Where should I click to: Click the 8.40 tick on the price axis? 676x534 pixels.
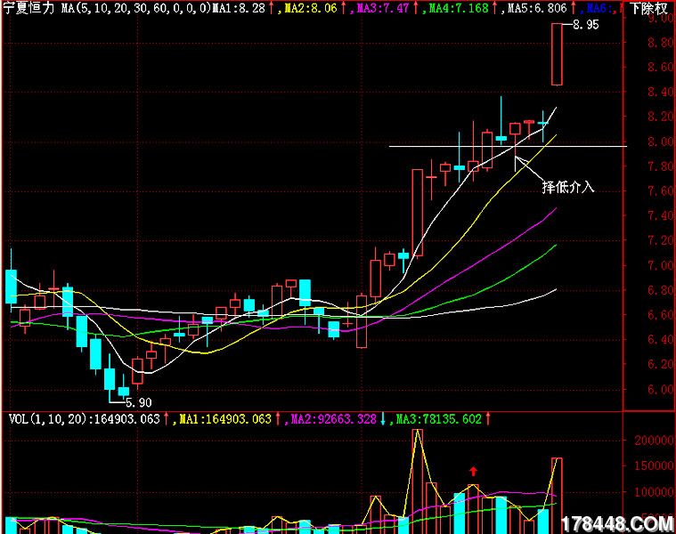coord(661,92)
